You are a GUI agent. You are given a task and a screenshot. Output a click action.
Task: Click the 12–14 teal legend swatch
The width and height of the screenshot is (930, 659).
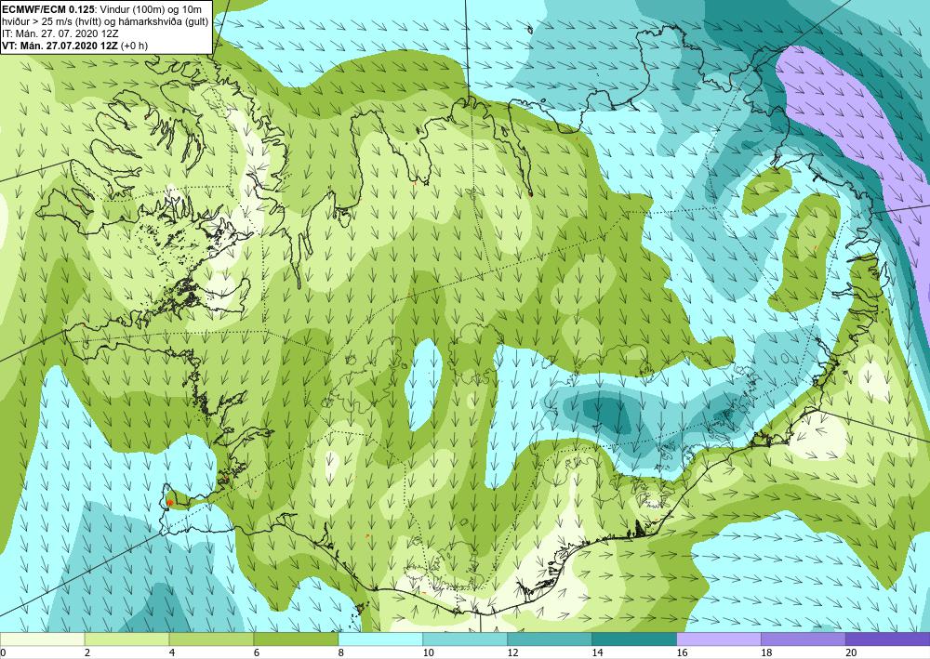(x=550, y=639)
